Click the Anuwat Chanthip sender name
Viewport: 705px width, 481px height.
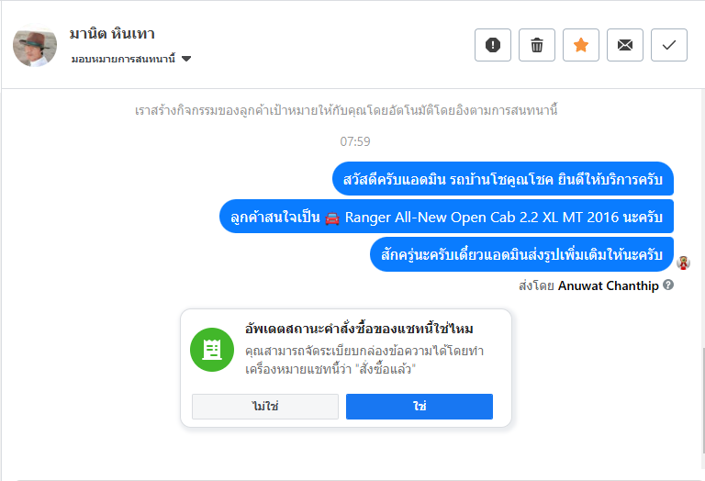608,285
